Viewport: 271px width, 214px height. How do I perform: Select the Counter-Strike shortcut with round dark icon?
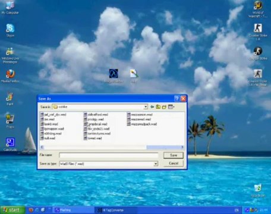click(x=258, y=53)
